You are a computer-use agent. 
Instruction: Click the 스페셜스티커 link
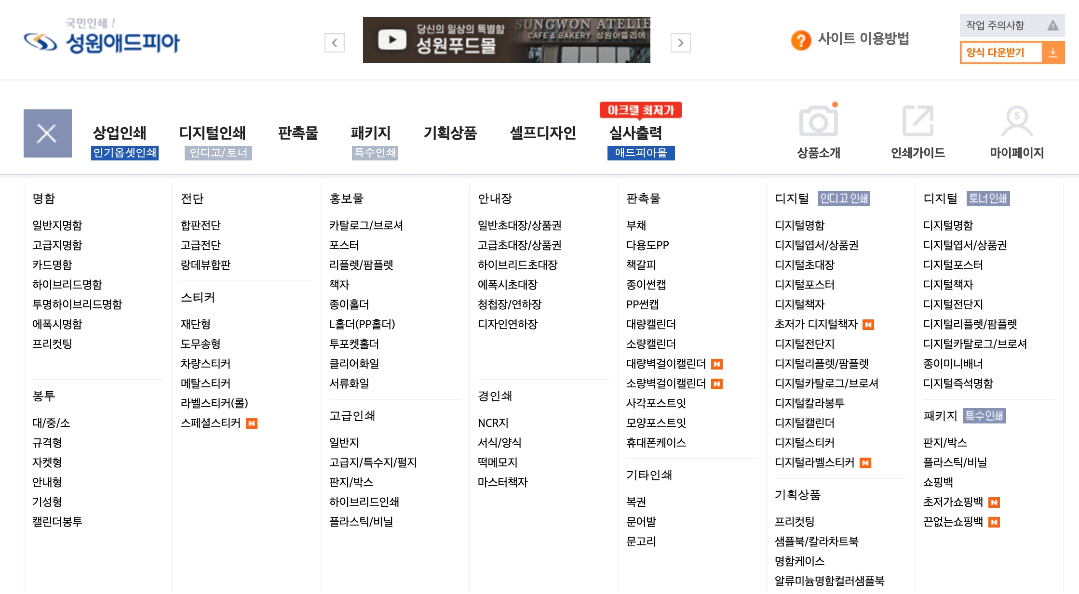click(x=210, y=423)
